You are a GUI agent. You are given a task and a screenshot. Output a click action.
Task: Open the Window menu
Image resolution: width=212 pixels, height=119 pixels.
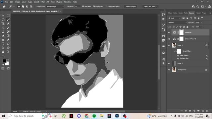[68, 2]
